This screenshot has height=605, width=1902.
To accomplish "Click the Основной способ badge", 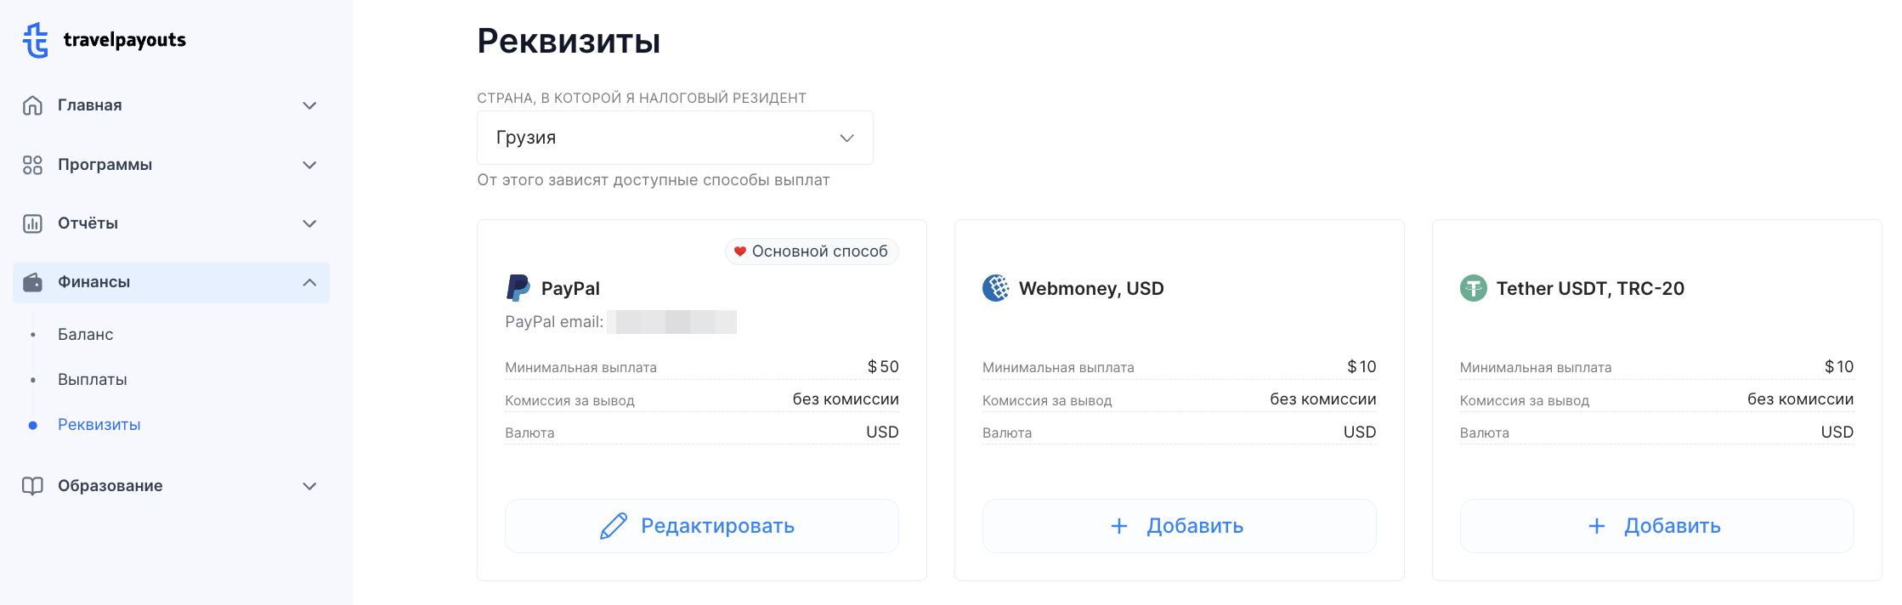I will coord(812,252).
